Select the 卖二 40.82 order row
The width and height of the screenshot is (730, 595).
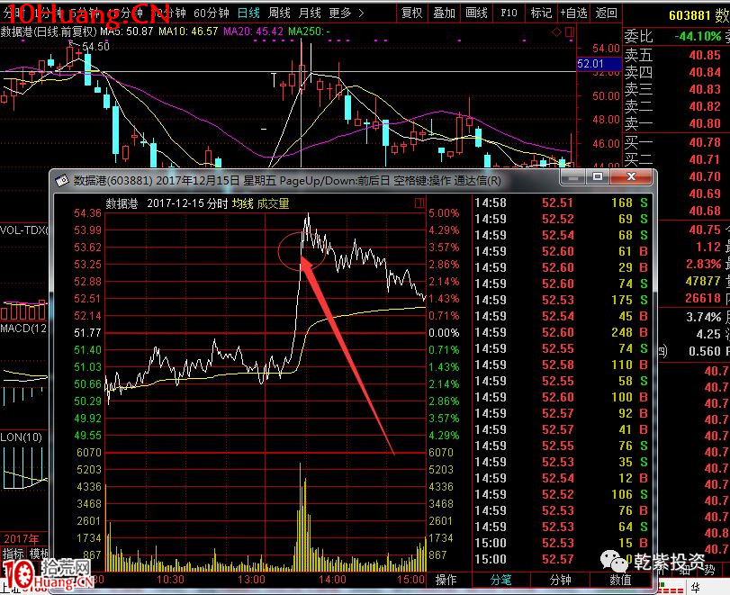[x=677, y=106]
